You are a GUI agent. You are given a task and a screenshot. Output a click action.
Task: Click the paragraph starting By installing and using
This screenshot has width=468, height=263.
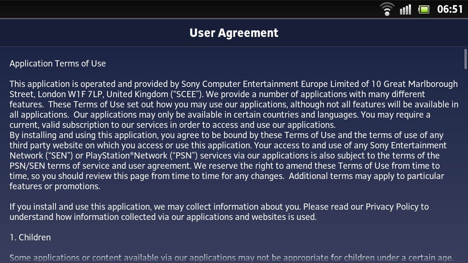(228, 161)
